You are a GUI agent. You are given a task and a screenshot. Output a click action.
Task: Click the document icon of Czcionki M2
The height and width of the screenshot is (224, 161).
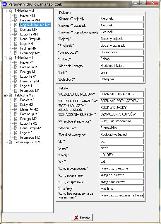(16, 123)
